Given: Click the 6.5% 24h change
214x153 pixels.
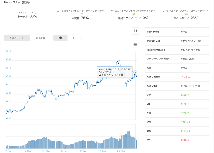Looking at the screenshot, I should (184, 95).
